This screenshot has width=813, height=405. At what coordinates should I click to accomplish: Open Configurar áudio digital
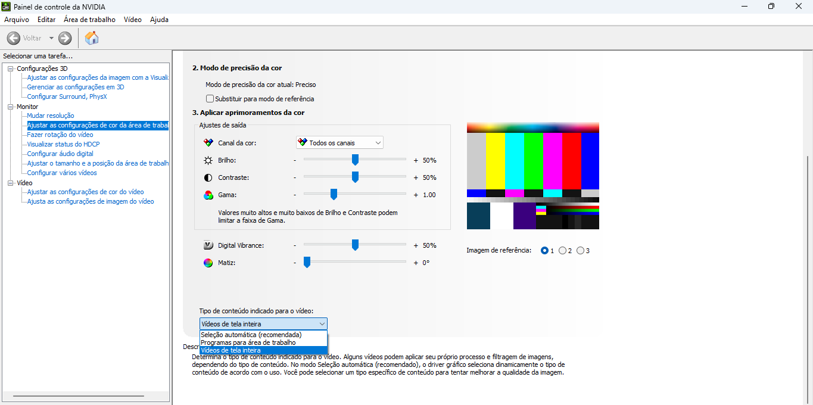pos(60,154)
